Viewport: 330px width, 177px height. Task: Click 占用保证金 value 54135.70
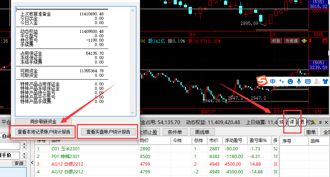[95, 53]
